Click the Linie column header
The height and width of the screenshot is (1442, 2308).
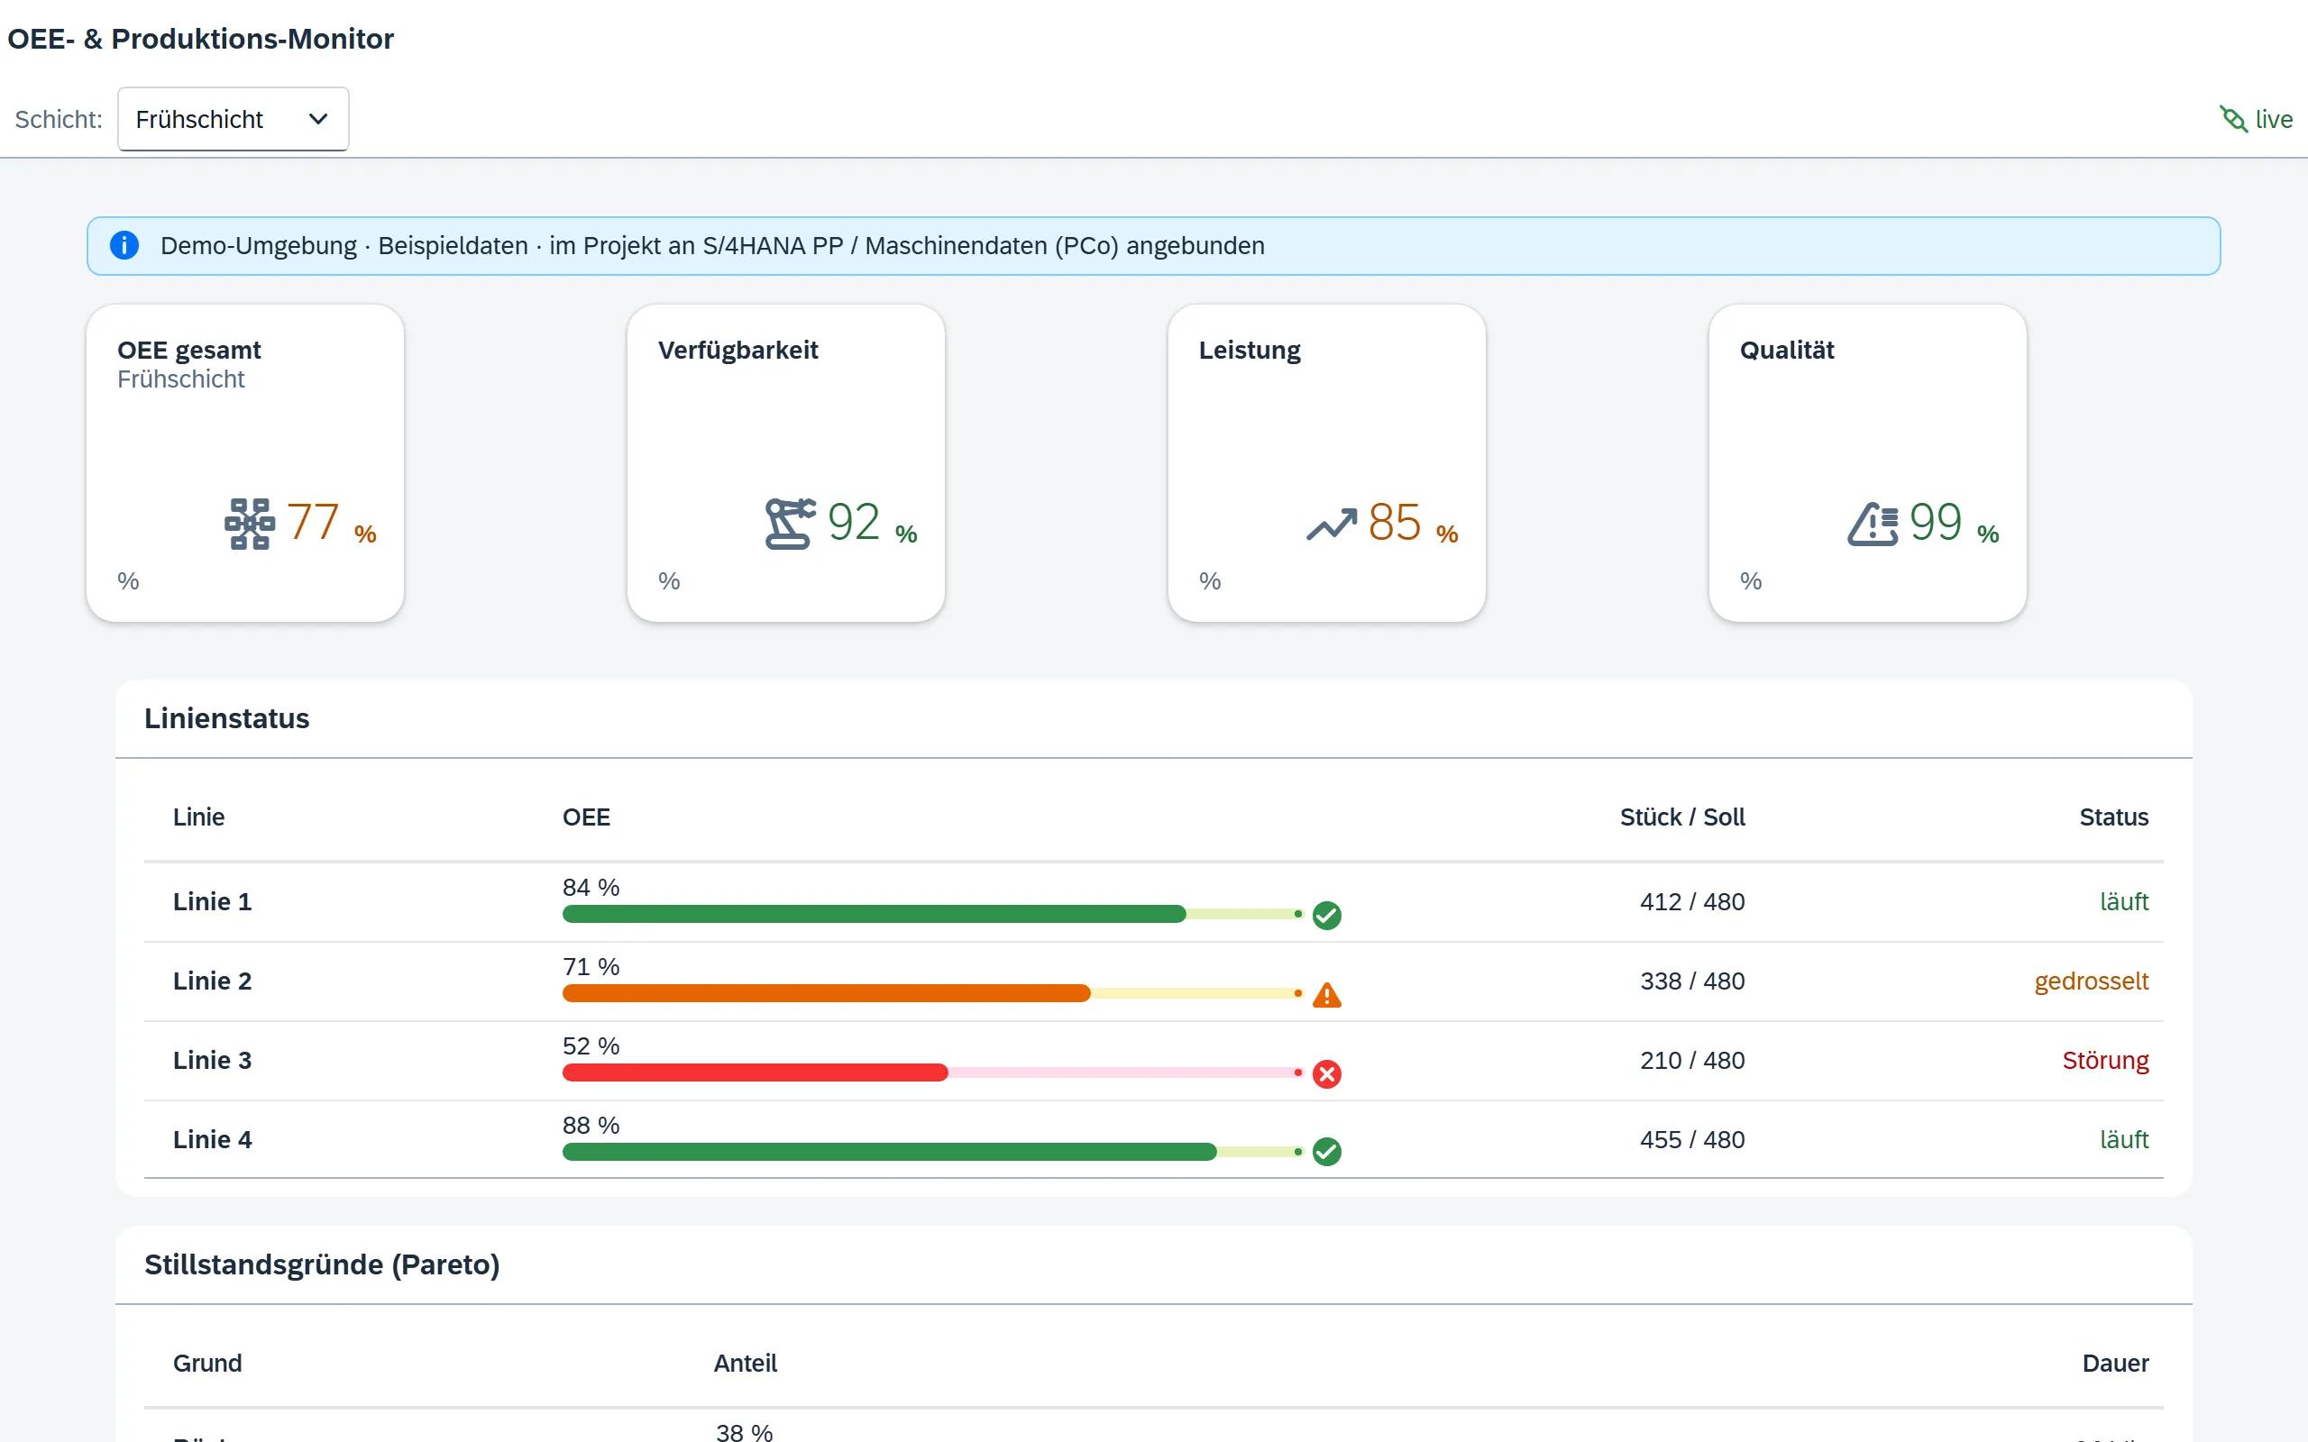point(198,817)
